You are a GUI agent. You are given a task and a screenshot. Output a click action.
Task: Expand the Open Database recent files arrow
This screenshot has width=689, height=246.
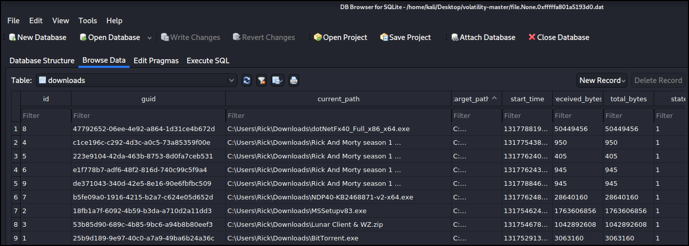pos(149,38)
